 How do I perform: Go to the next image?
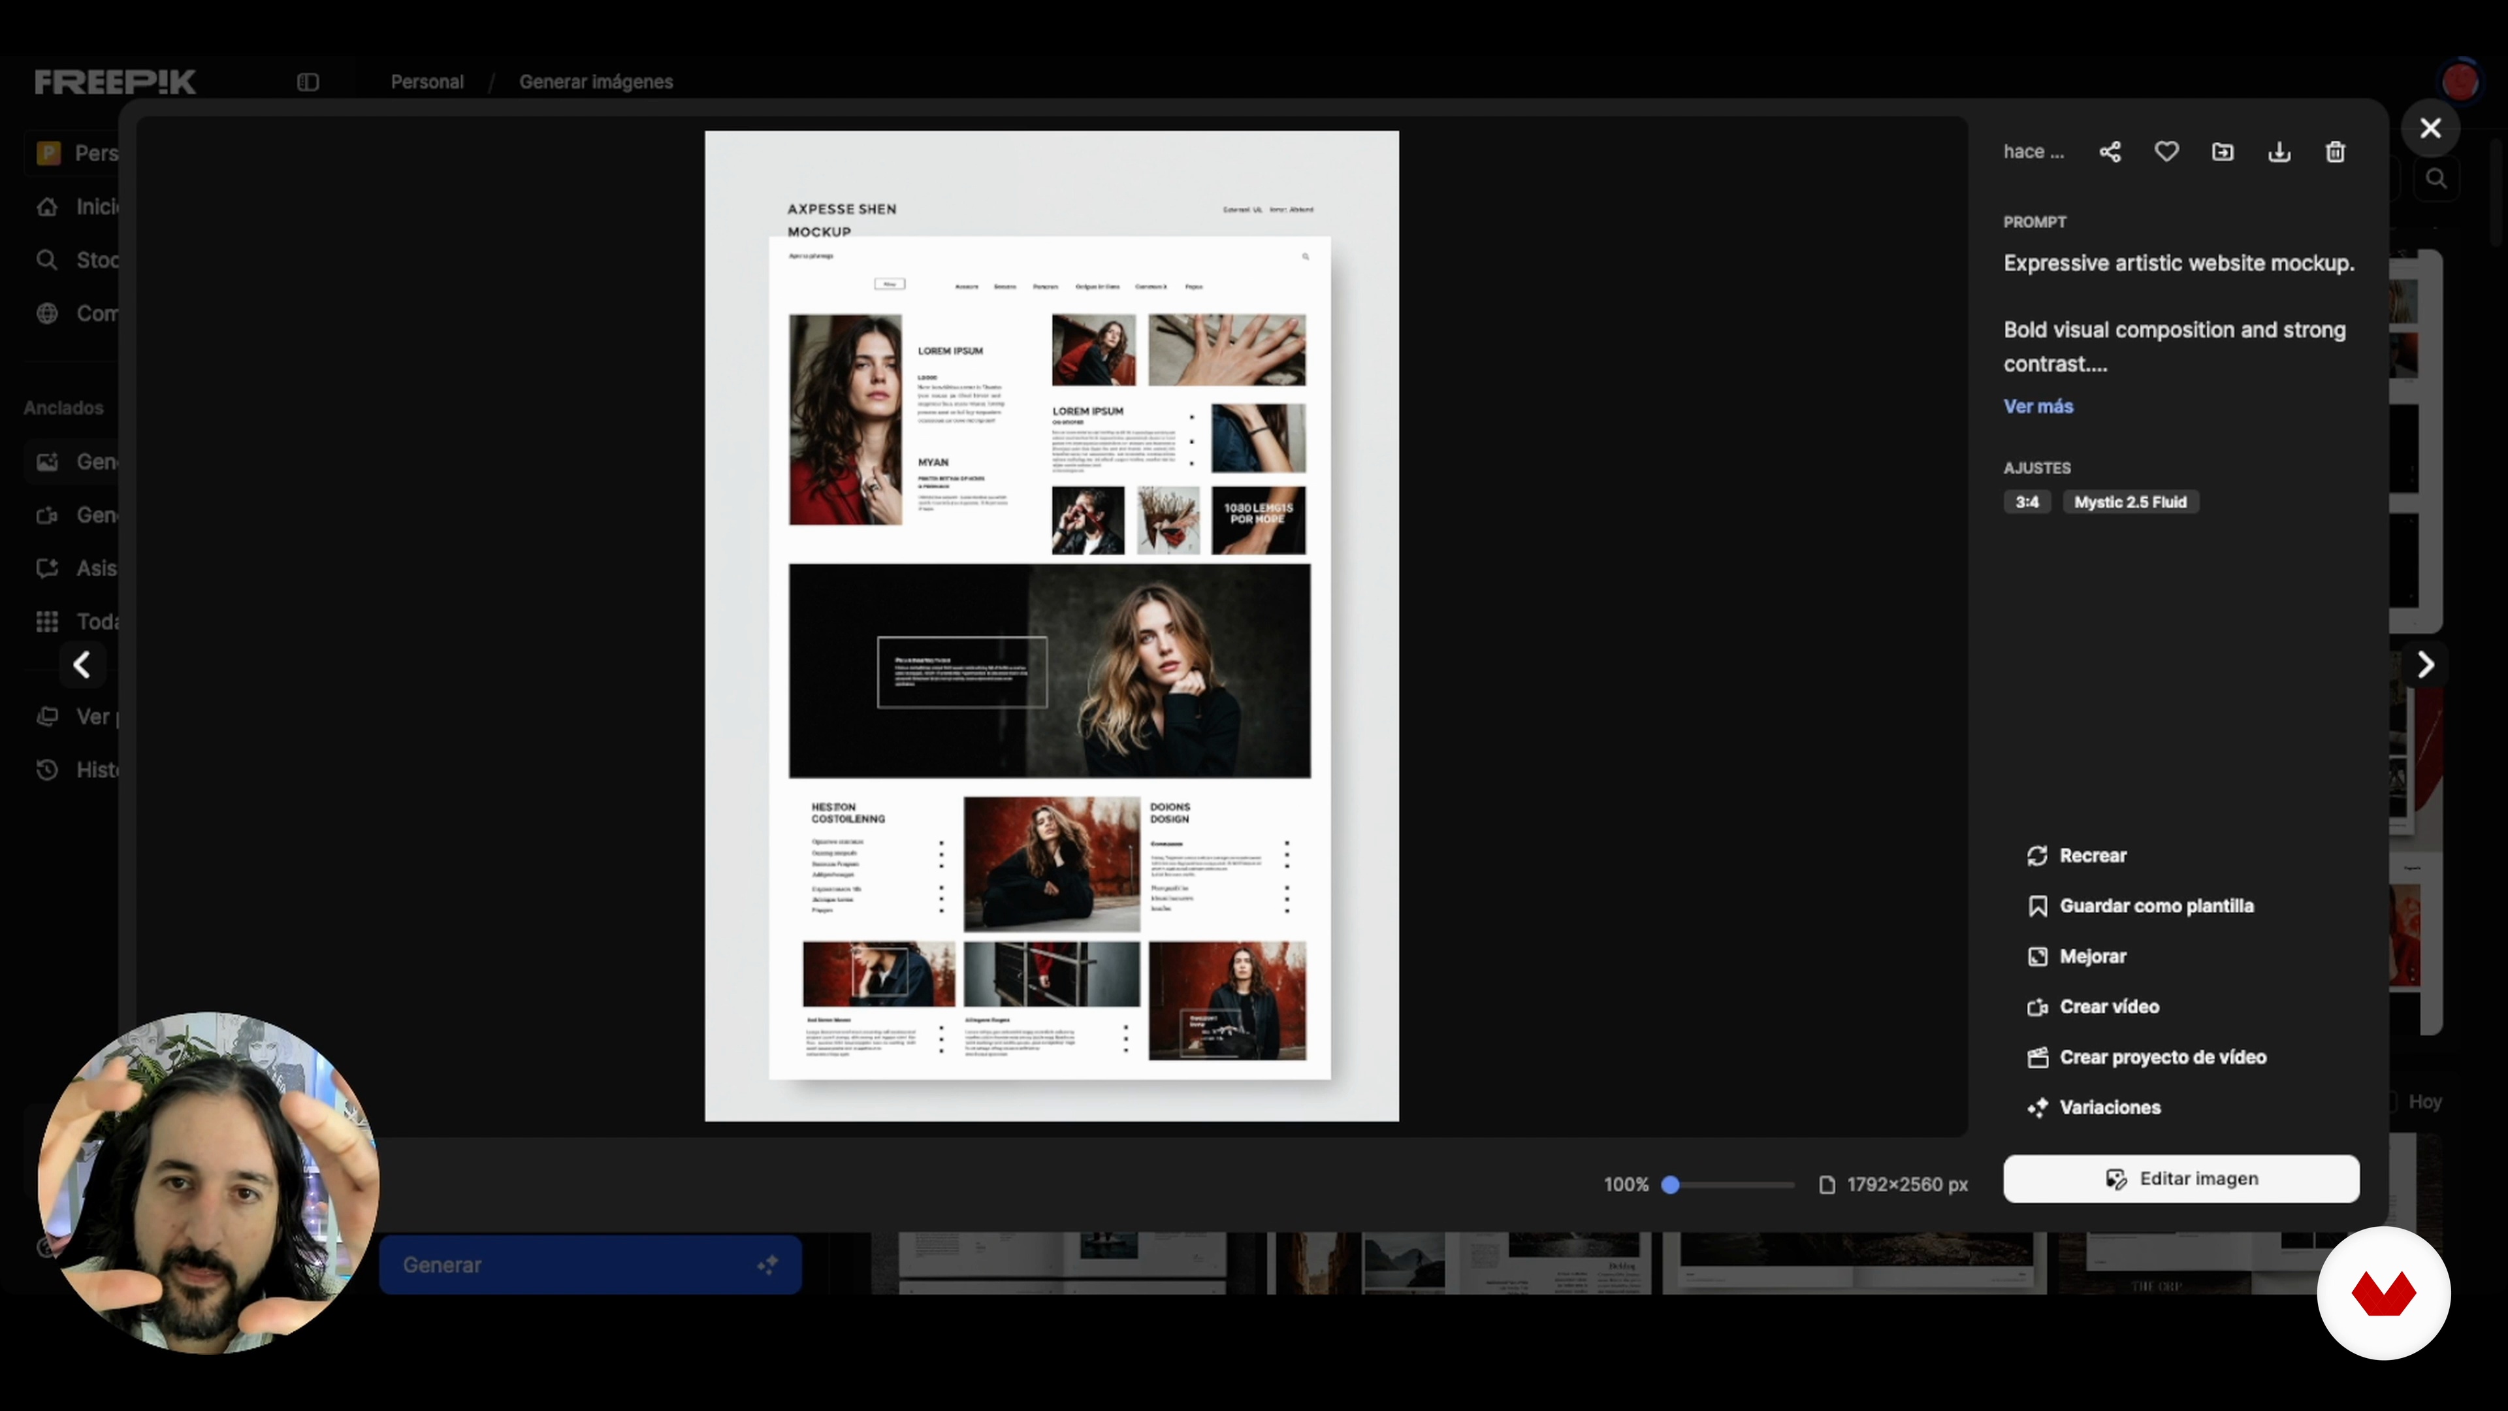point(2425,665)
